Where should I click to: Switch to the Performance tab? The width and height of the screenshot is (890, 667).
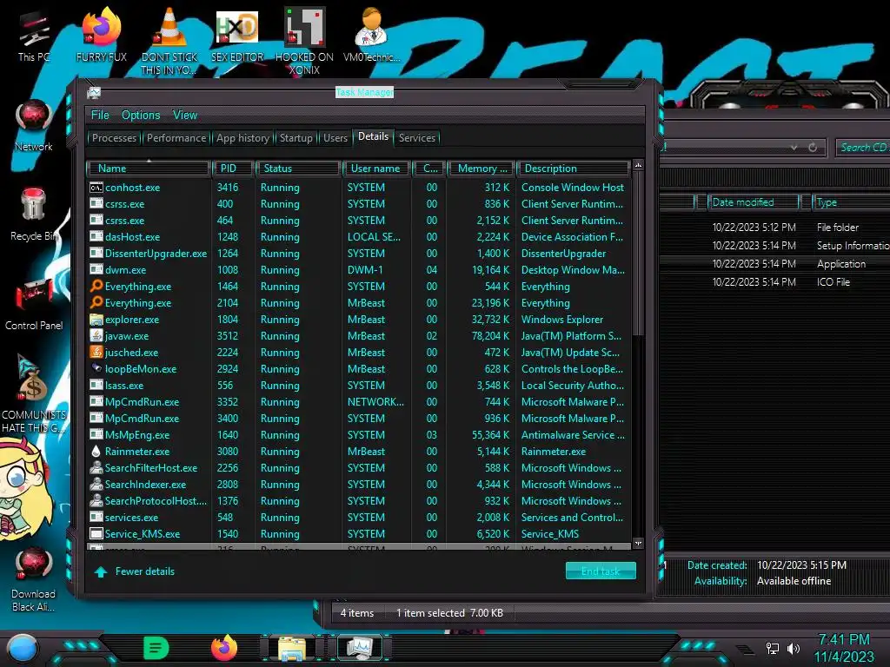point(176,138)
